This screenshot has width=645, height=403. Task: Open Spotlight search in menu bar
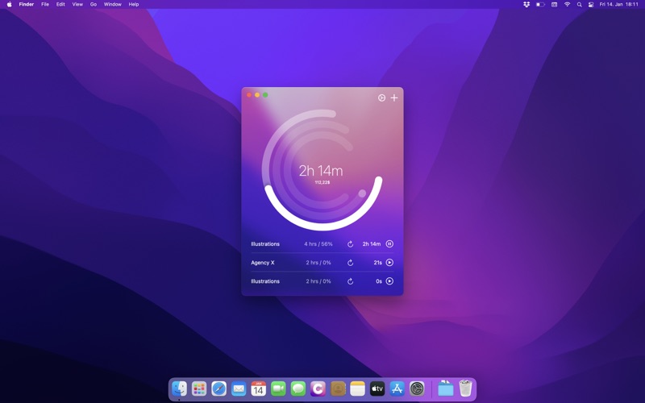click(579, 5)
